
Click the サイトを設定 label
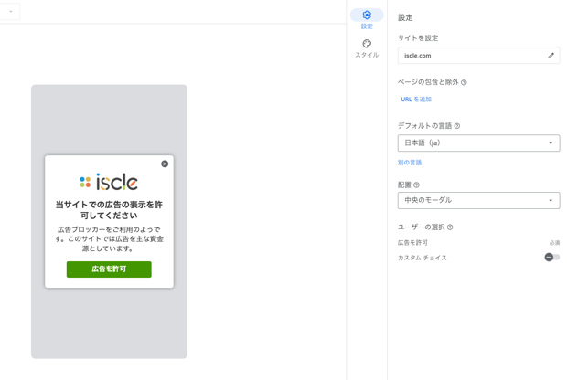418,38
